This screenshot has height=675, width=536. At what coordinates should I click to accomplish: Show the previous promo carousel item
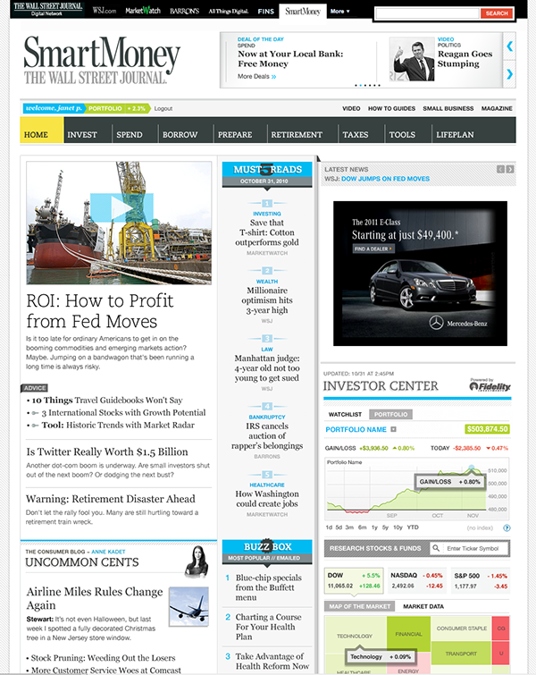(510, 46)
